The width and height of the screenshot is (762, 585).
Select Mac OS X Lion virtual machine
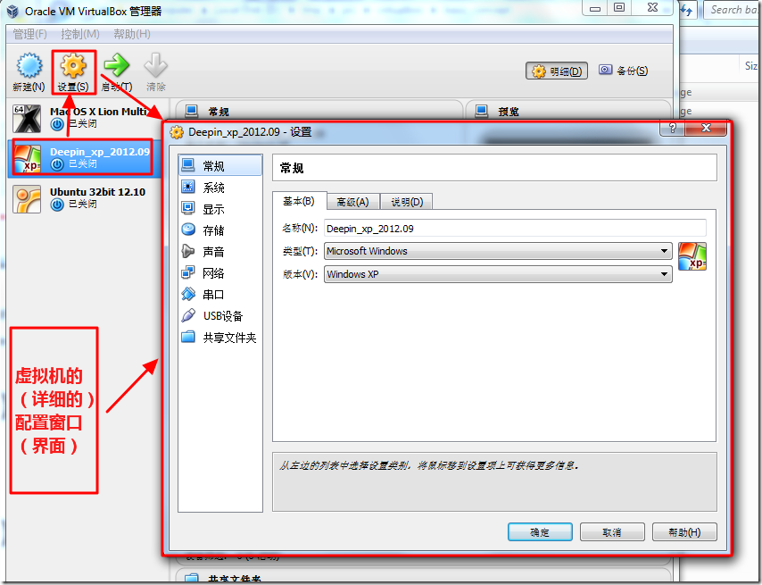click(84, 118)
